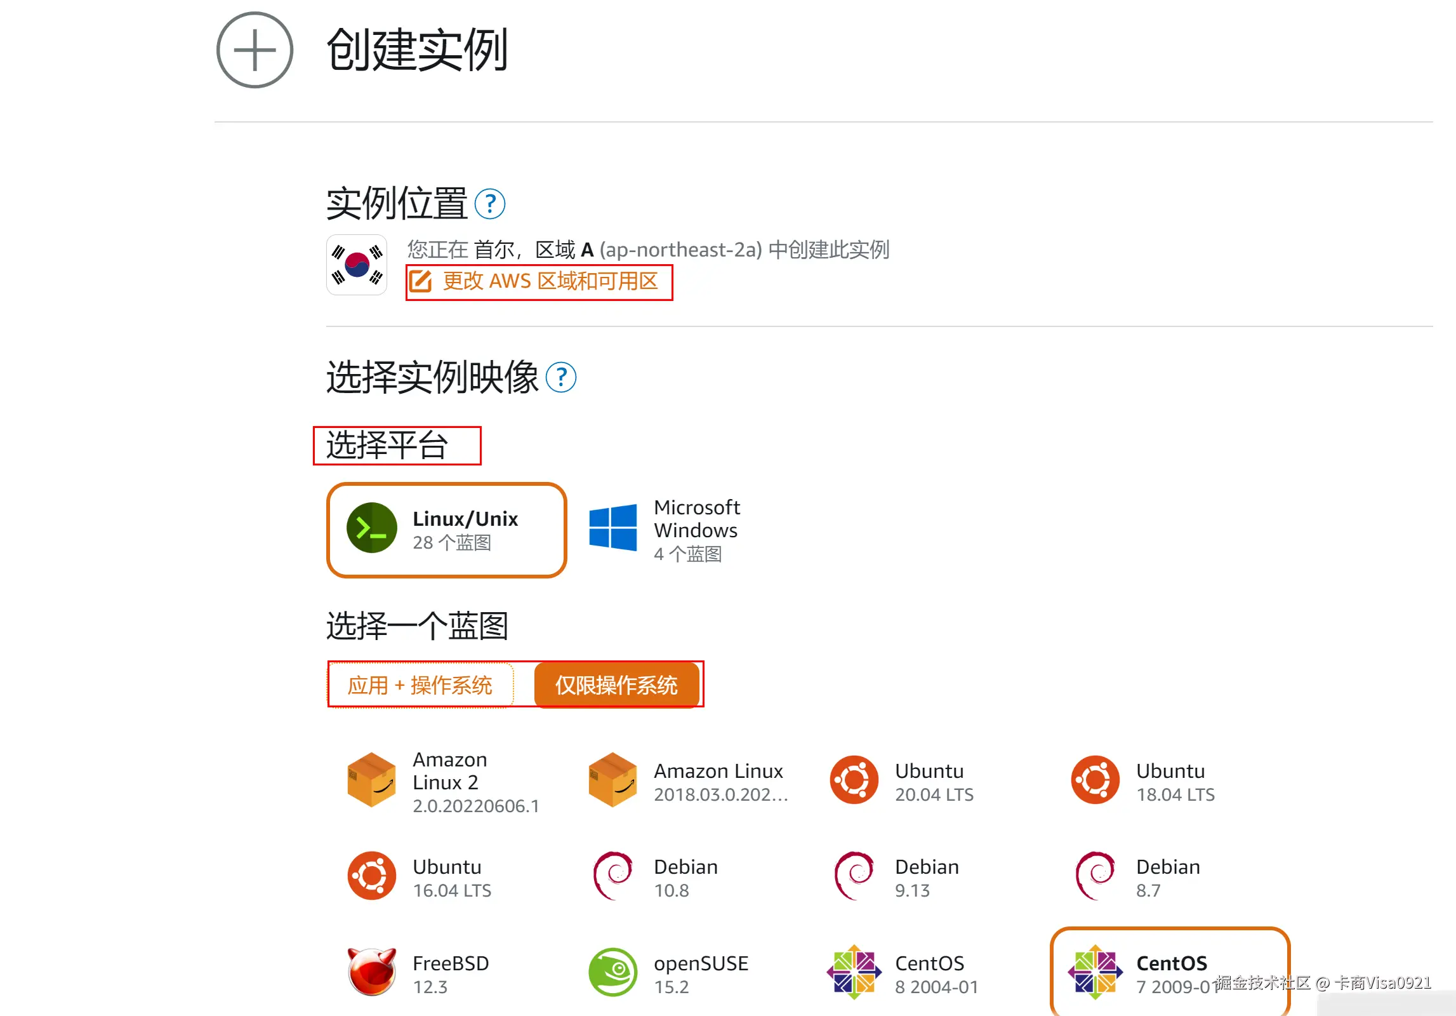Image resolution: width=1456 pixels, height=1016 pixels.
Task: Open help icon next to 选择实例映像
Action: pos(561,378)
